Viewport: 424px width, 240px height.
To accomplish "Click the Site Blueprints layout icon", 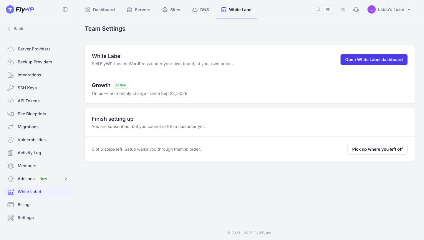I will [11, 114].
